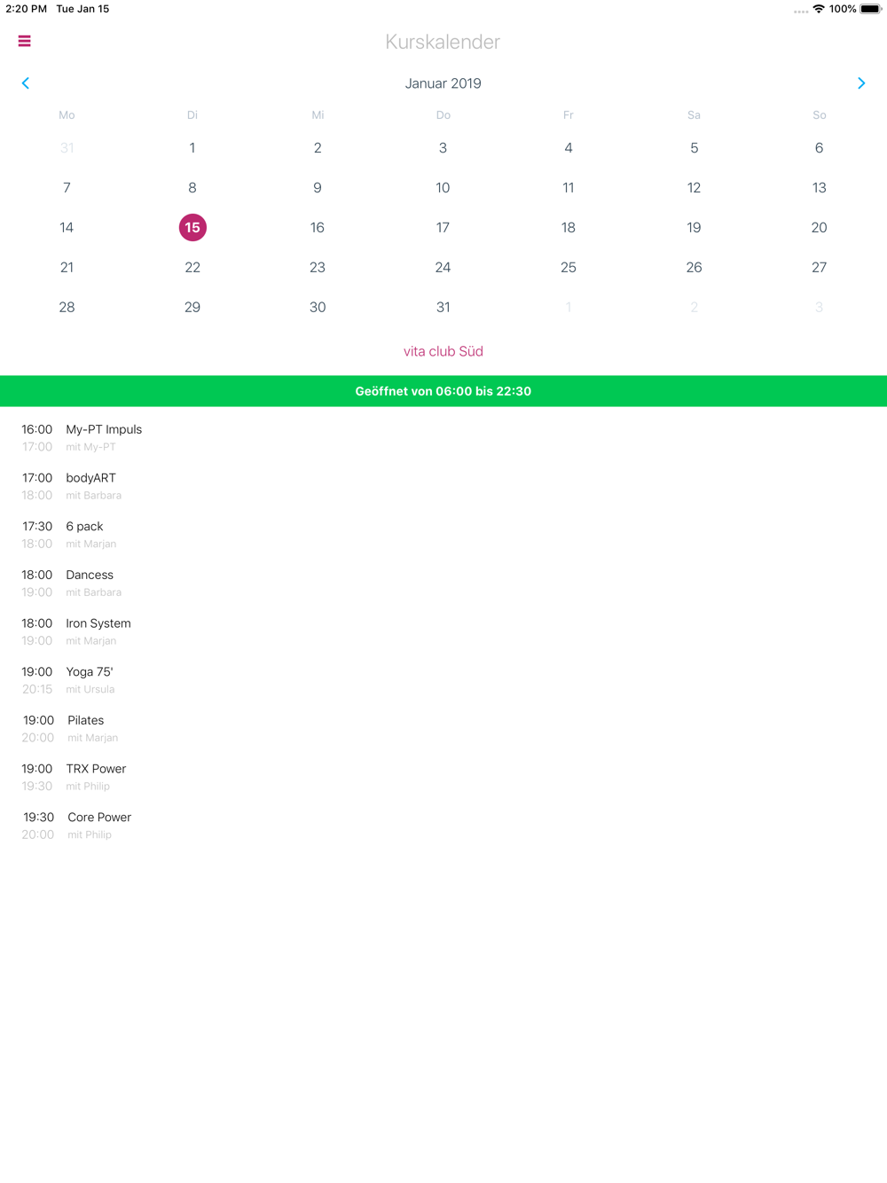
Task: Select the TRX Power course
Action: click(443, 777)
